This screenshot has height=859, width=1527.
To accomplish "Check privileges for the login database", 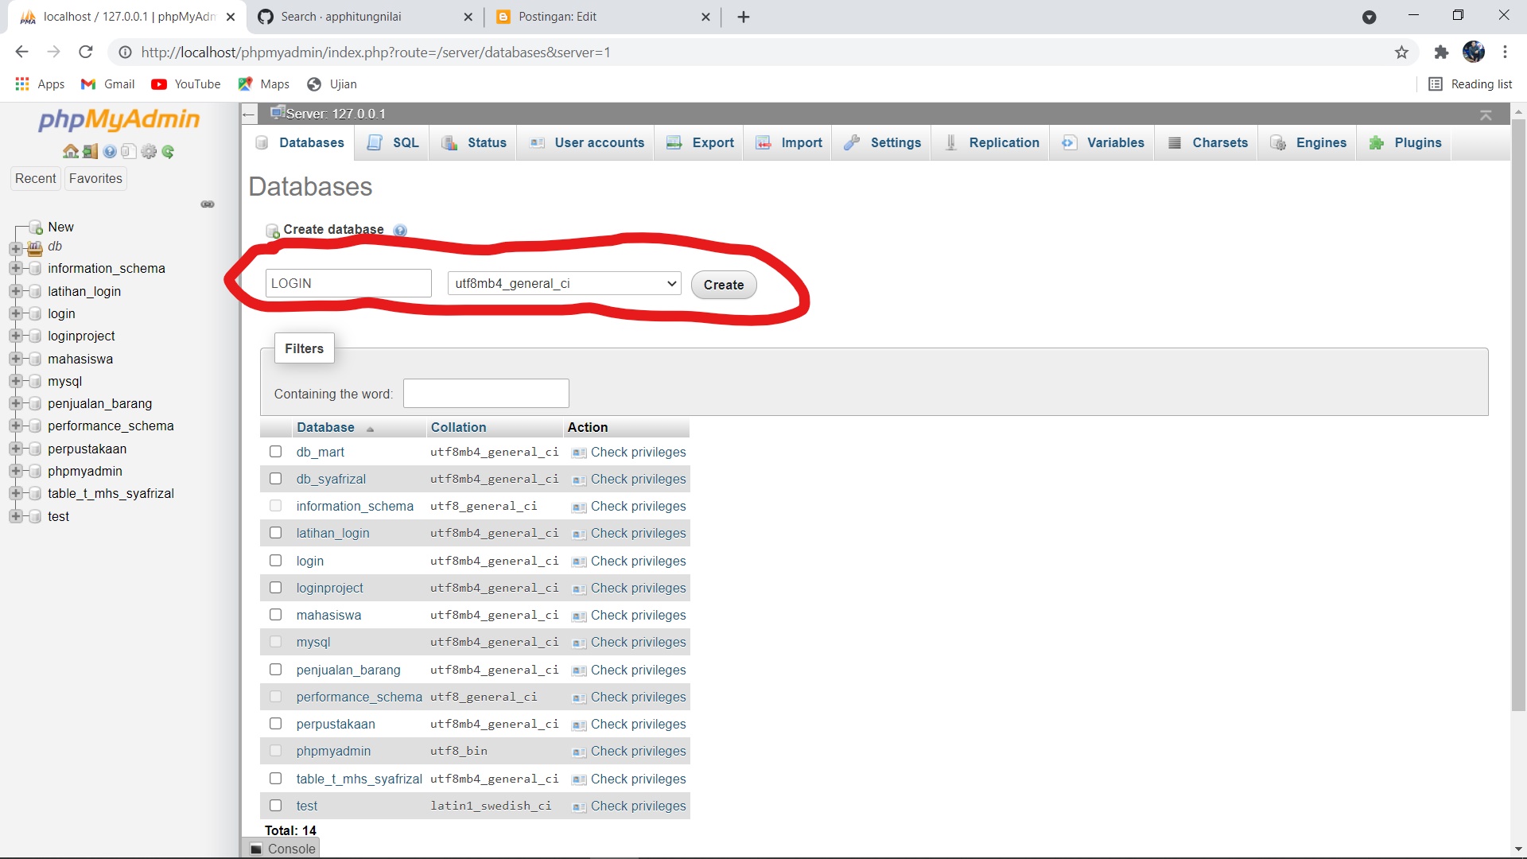I will click(x=636, y=561).
